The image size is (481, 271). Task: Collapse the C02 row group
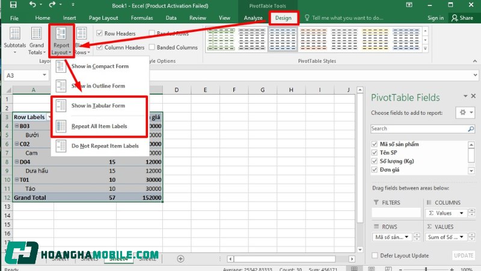coord(17,144)
